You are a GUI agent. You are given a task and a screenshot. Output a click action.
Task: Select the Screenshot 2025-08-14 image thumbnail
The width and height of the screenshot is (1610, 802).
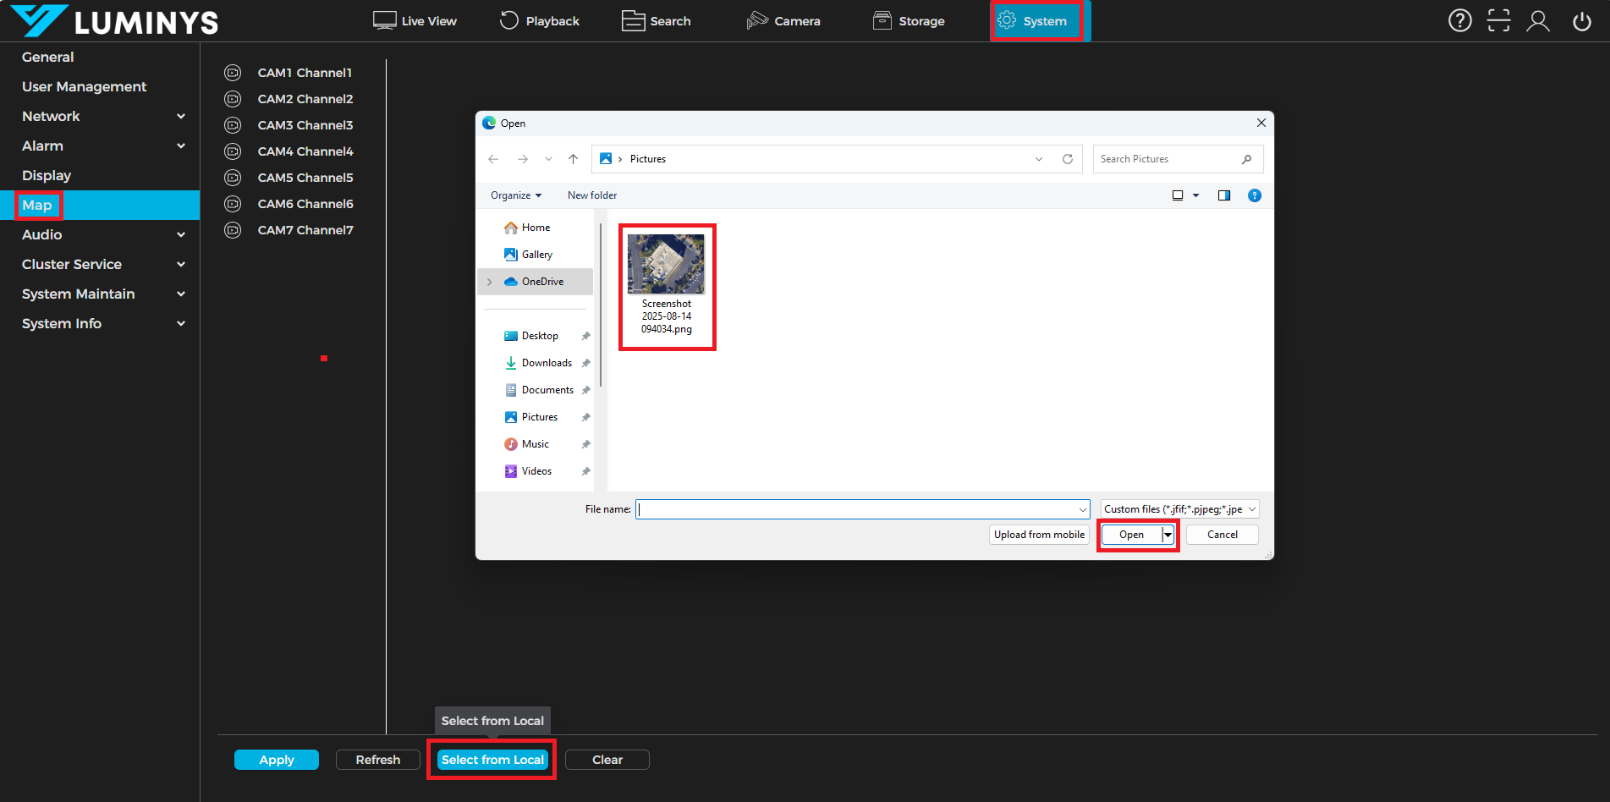666,265
